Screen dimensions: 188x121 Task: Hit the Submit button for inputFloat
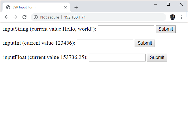click(x=157, y=58)
